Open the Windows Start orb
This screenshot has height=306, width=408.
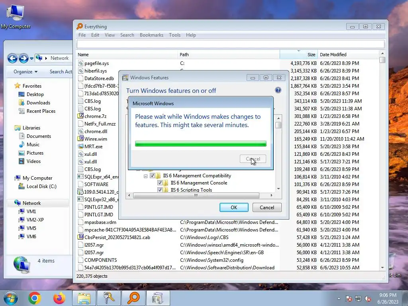click(11, 298)
